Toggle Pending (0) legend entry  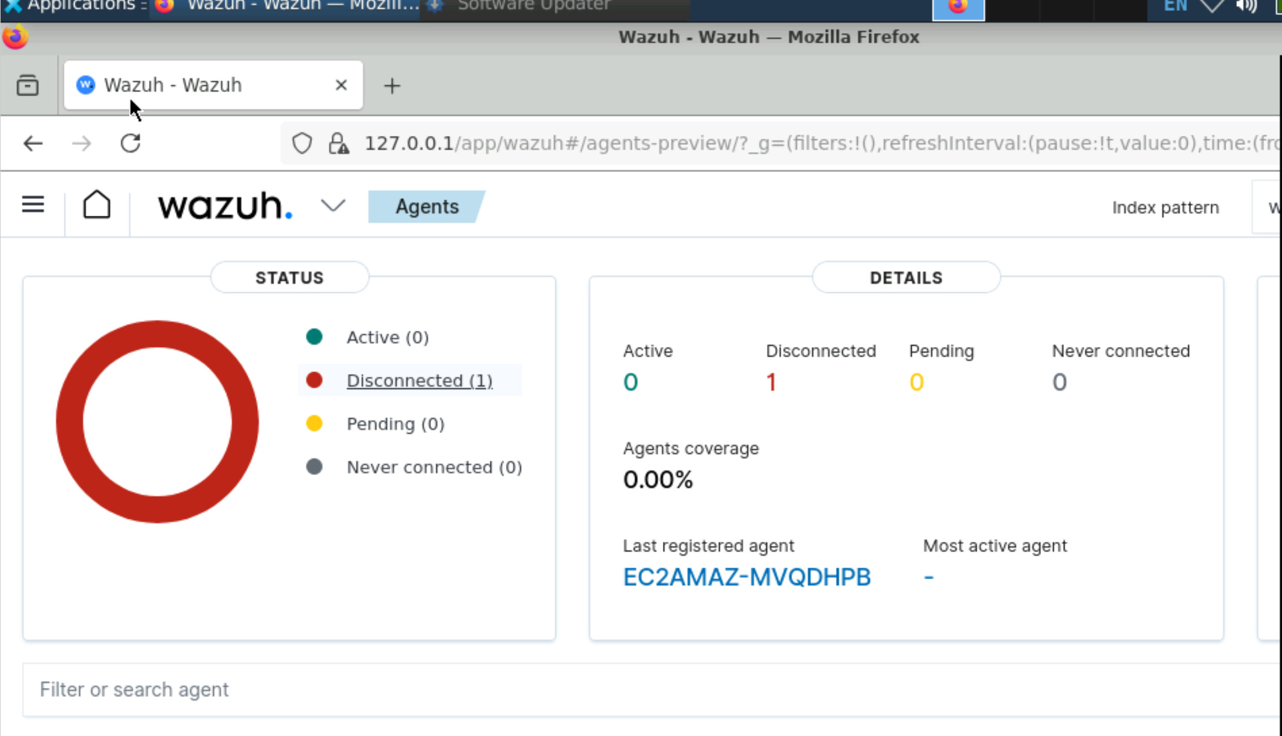tap(395, 424)
